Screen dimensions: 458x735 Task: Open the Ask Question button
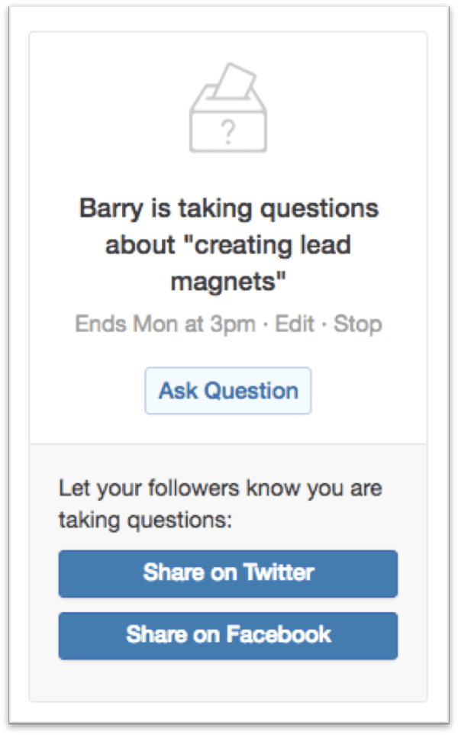coord(228,391)
